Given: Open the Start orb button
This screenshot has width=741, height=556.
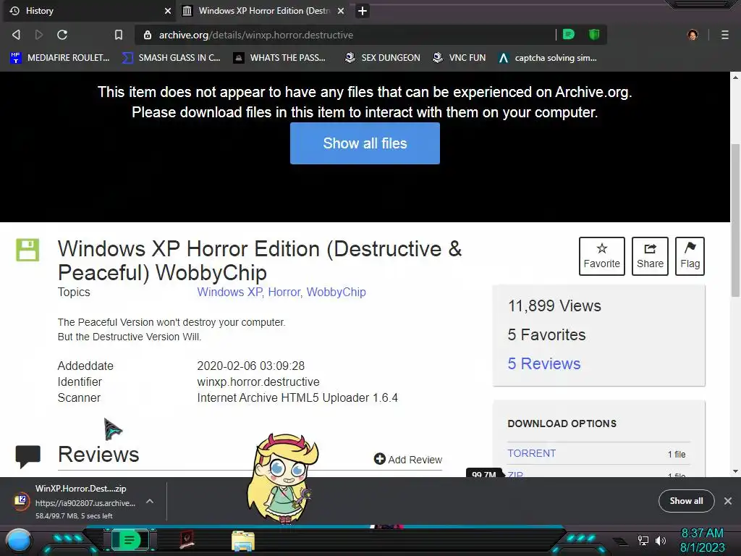Looking at the screenshot, I should pyautogui.click(x=19, y=542).
